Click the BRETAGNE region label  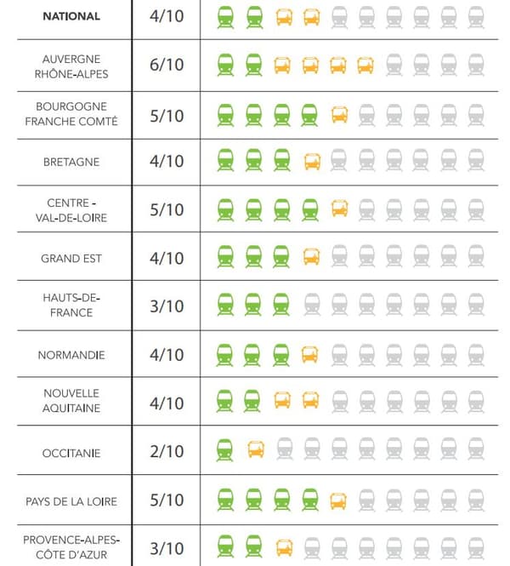[71, 162]
